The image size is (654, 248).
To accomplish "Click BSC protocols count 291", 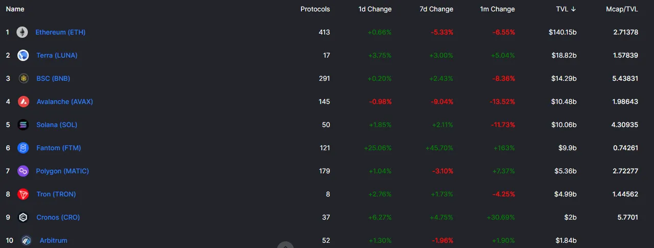I will point(324,78).
